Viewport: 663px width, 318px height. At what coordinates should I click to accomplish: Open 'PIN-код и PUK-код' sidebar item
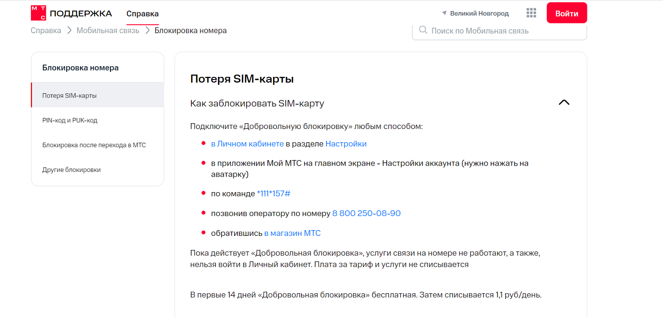pos(97,120)
